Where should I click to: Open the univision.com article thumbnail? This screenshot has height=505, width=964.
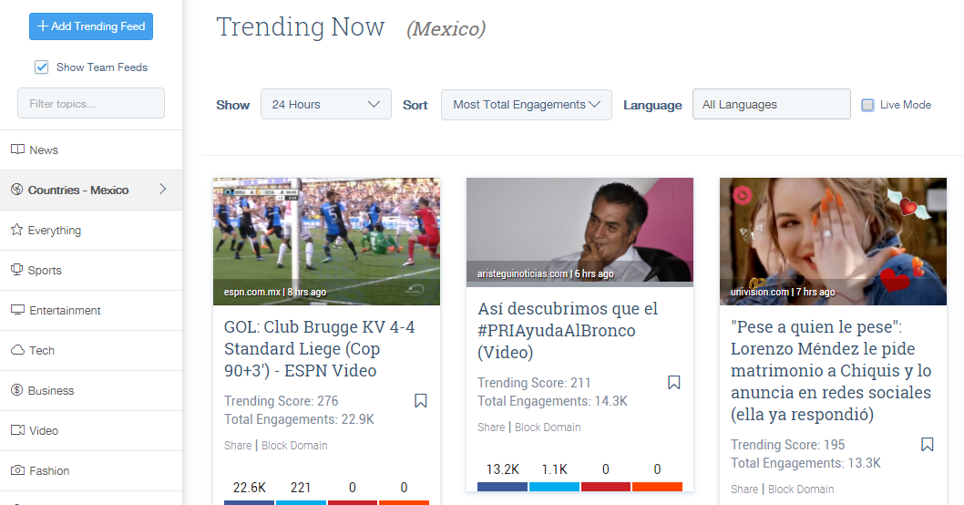click(833, 242)
